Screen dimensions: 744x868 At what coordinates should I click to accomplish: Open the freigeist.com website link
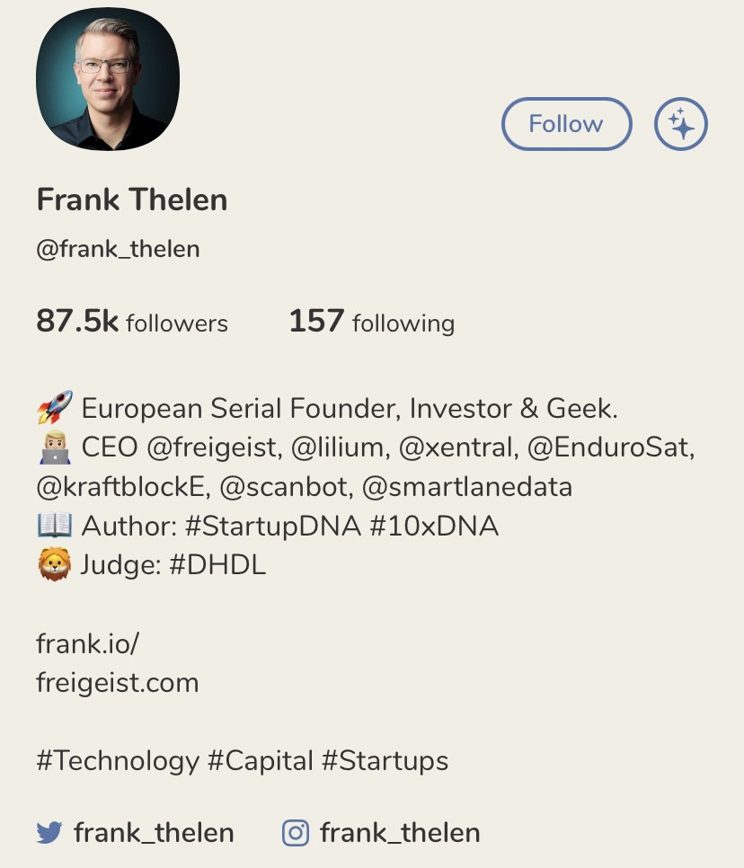pyautogui.click(x=117, y=683)
